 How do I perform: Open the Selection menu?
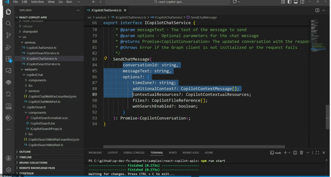(37, 2)
